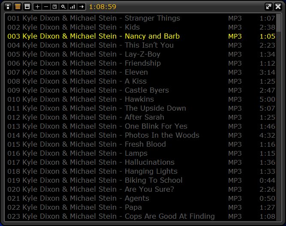Click the 0:44 duration of Biking To School

pyautogui.click(x=267, y=181)
